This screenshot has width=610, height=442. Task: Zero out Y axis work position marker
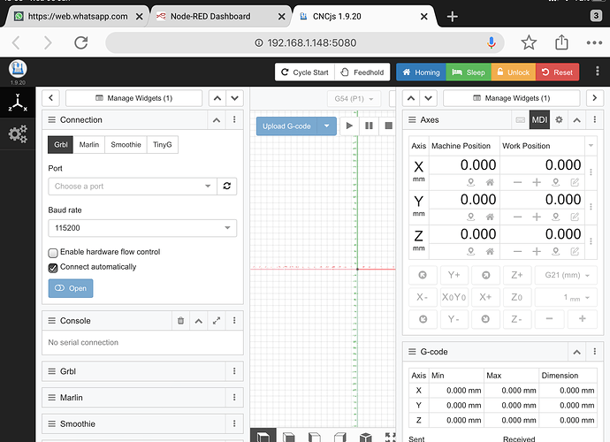tap(556, 217)
